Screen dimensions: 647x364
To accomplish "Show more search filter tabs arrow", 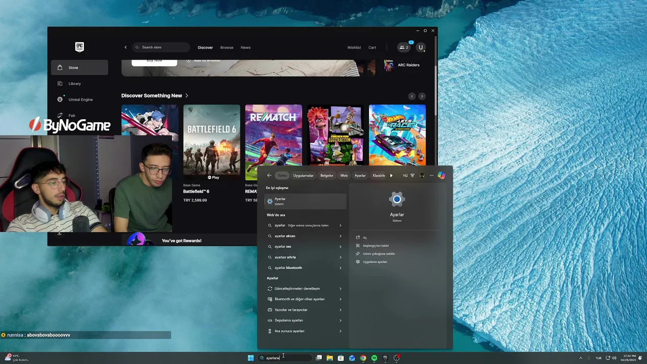I will (x=391, y=175).
